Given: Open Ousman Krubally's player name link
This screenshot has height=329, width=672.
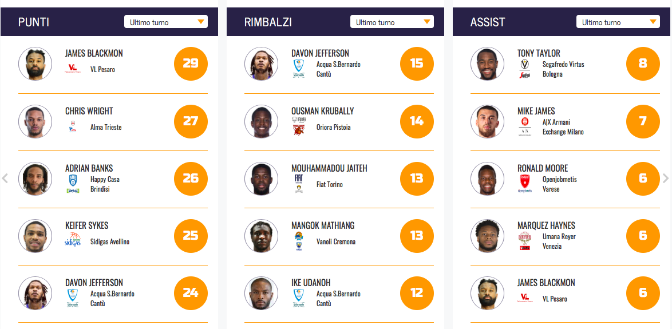Looking at the screenshot, I should (x=323, y=111).
